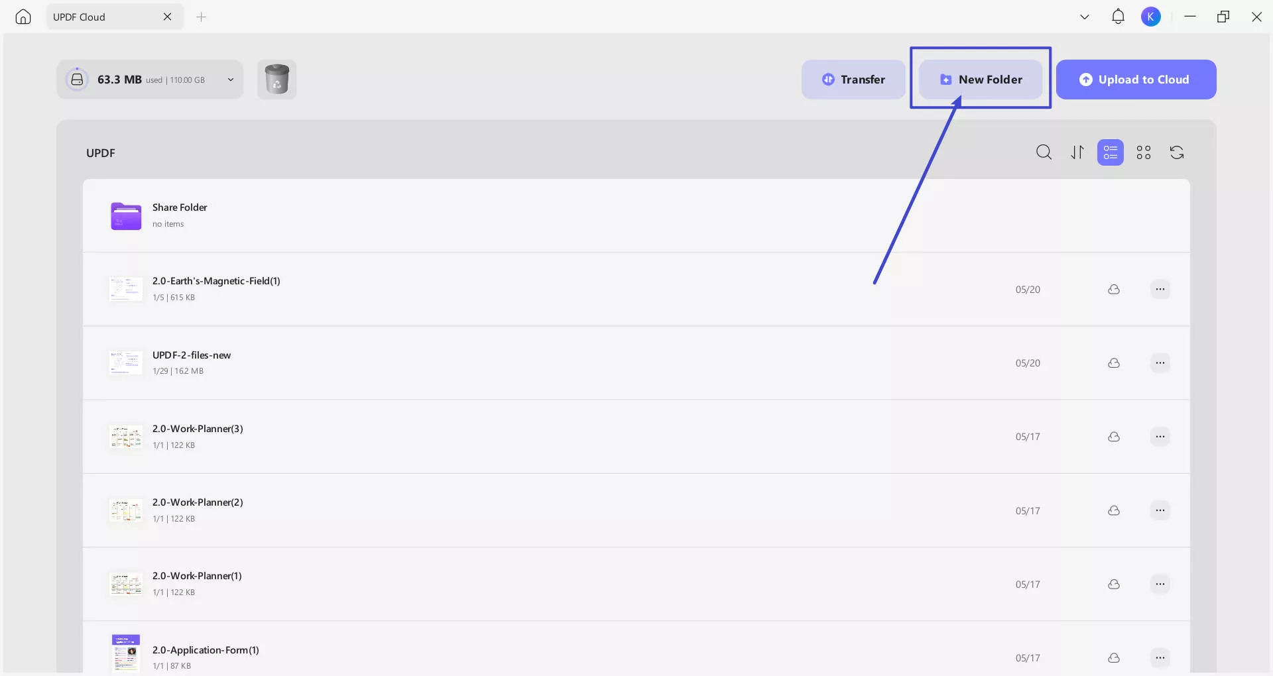Click cloud icon for Earth's-Magnetic-Field(1)

pos(1114,290)
